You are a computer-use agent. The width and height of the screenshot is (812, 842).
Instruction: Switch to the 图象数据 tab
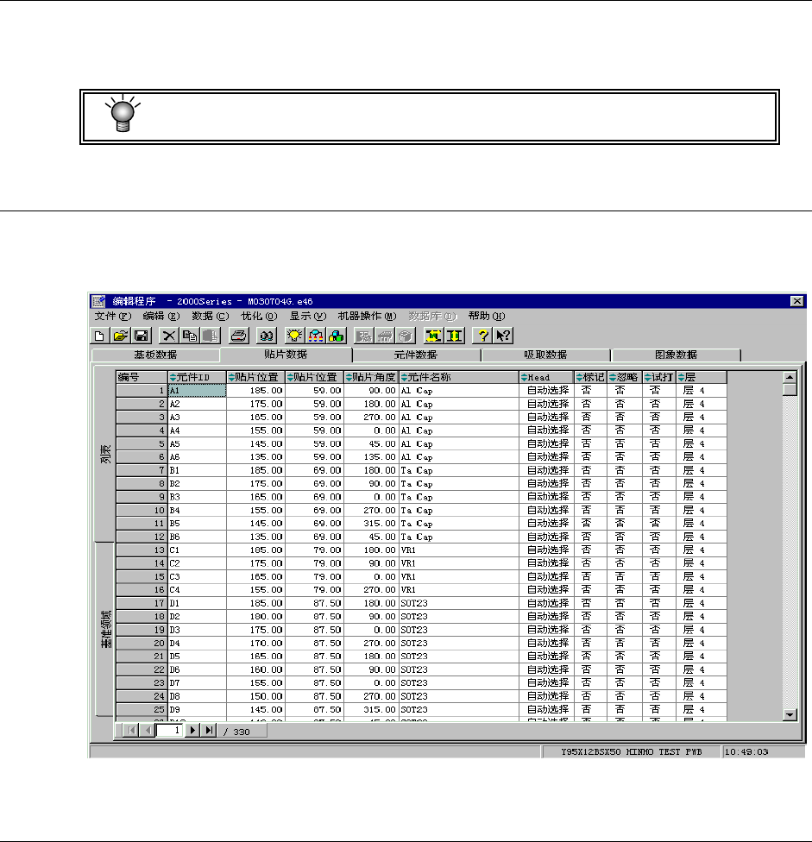(677, 355)
